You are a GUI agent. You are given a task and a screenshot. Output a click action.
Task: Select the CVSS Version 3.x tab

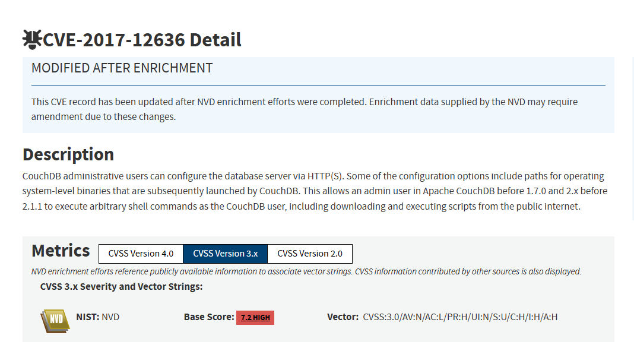click(225, 254)
